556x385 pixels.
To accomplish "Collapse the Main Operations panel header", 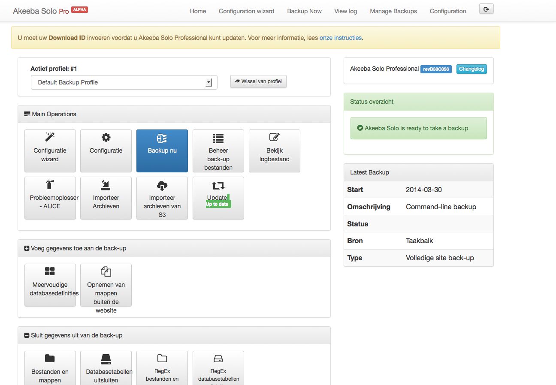I will tap(174, 114).
